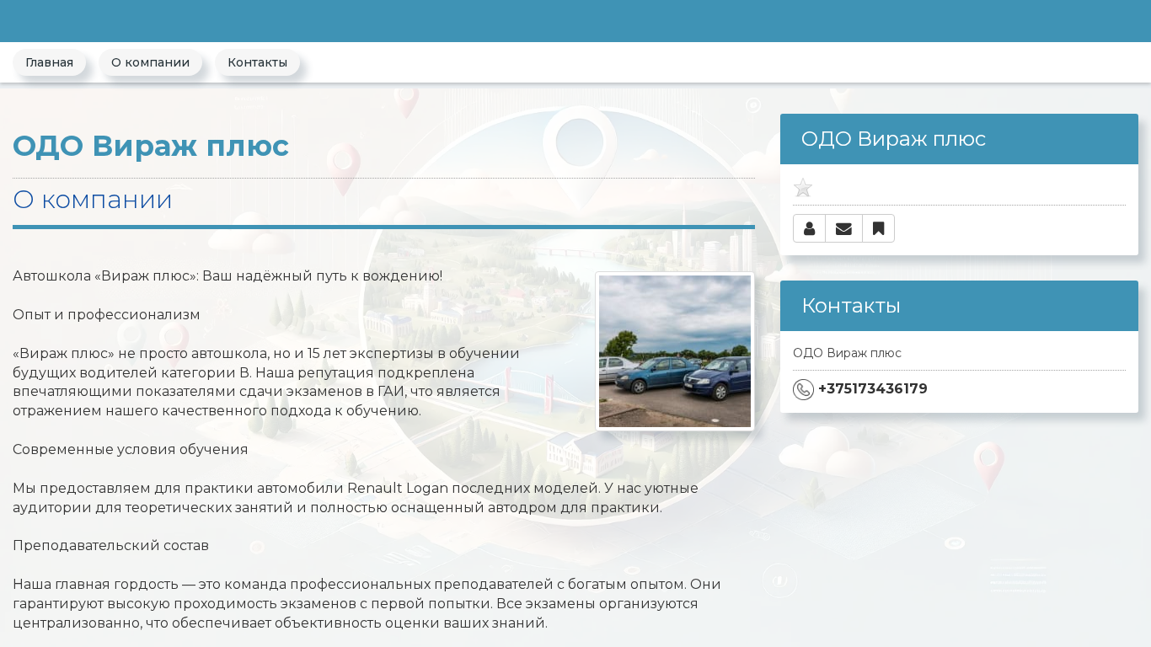Click the bookmark icon button
Screen dimensions: 1151x647
click(x=878, y=228)
